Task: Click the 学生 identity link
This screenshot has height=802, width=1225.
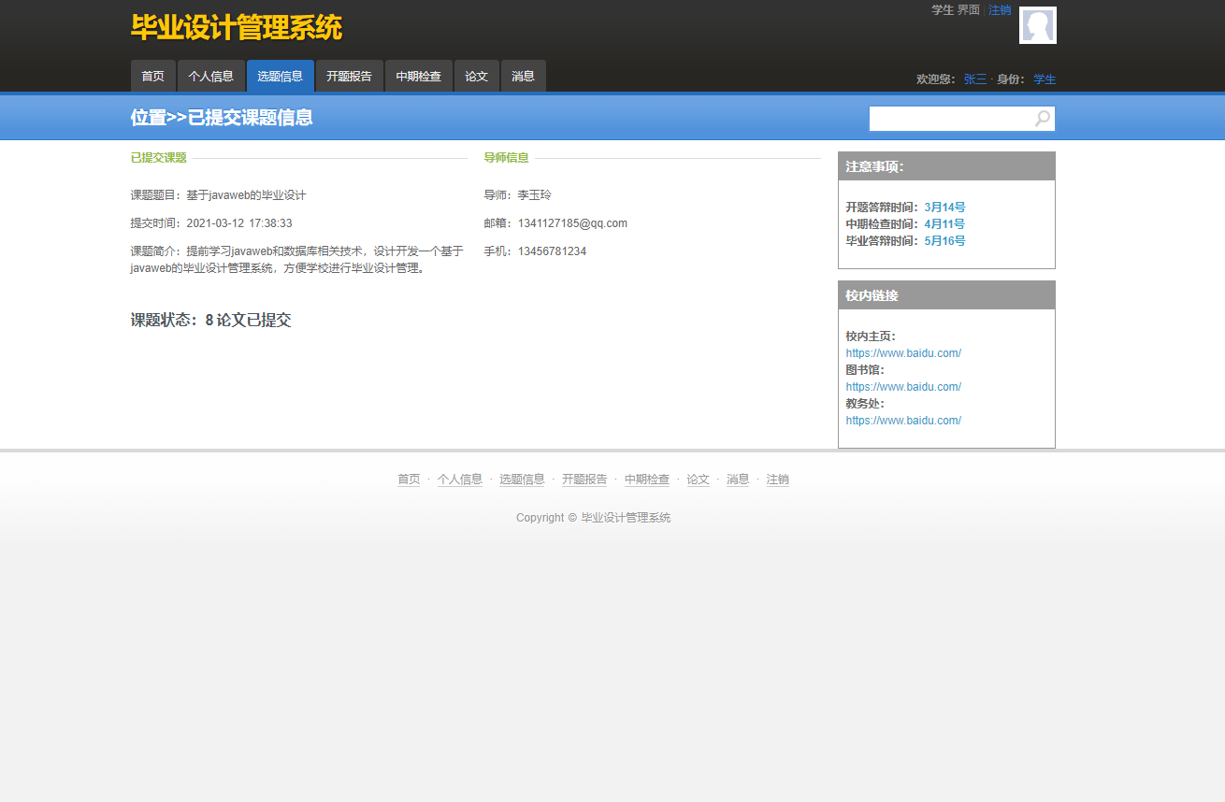Action: (1045, 79)
